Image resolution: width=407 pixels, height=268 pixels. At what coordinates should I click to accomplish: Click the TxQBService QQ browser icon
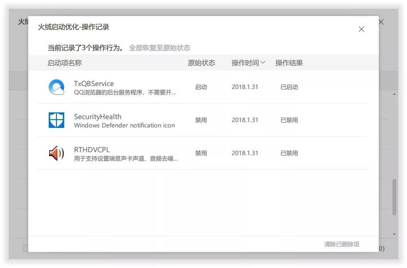click(x=56, y=87)
